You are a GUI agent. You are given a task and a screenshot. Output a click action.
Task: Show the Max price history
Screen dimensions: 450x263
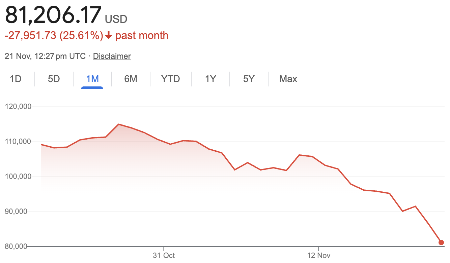tap(288, 79)
